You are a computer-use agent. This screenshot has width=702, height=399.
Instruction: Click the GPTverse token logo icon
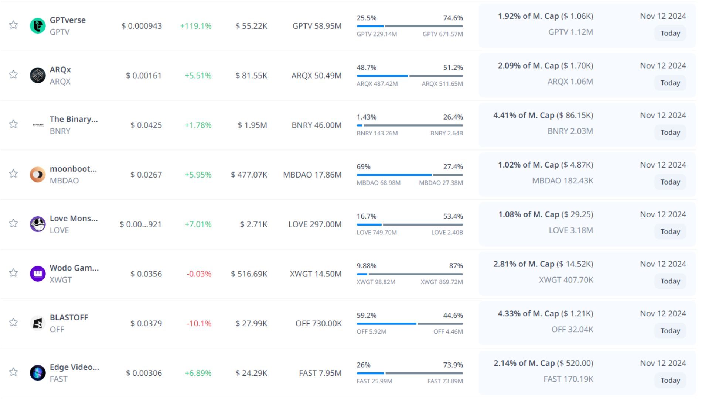pyautogui.click(x=37, y=26)
